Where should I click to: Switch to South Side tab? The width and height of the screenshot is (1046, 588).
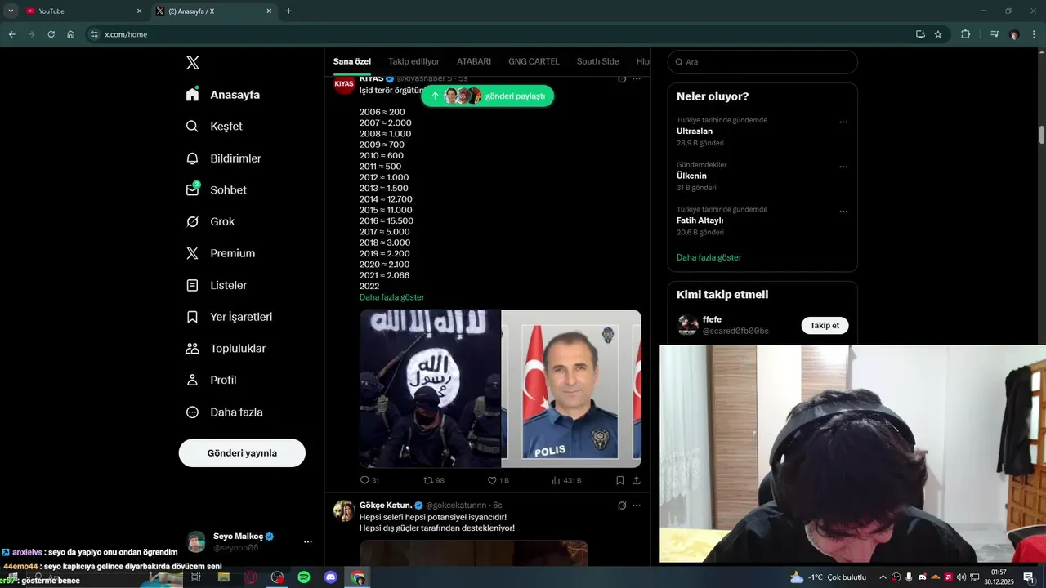(x=597, y=61)
